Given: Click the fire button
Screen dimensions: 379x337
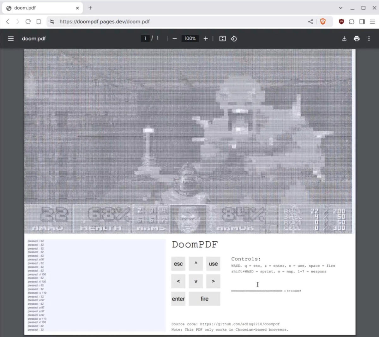Looking at the screenshot, I should point(204,299).
